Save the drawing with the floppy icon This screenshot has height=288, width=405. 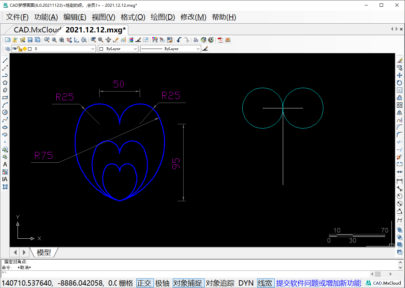[x=30, y=40]
